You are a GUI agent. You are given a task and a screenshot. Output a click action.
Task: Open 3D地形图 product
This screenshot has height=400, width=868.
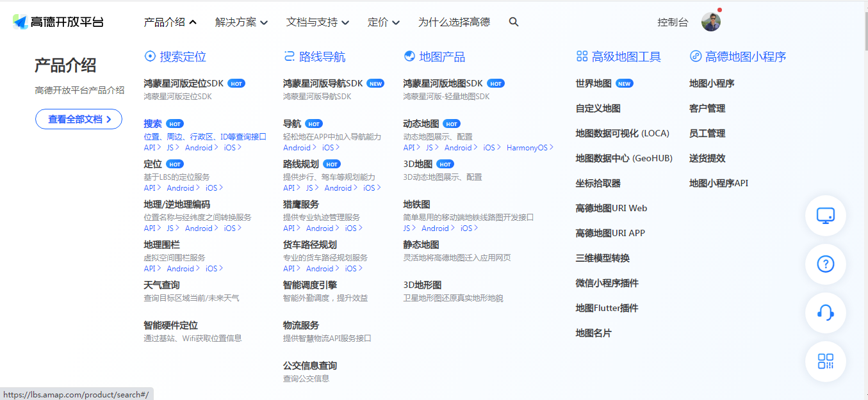click(x=422, y=285)
